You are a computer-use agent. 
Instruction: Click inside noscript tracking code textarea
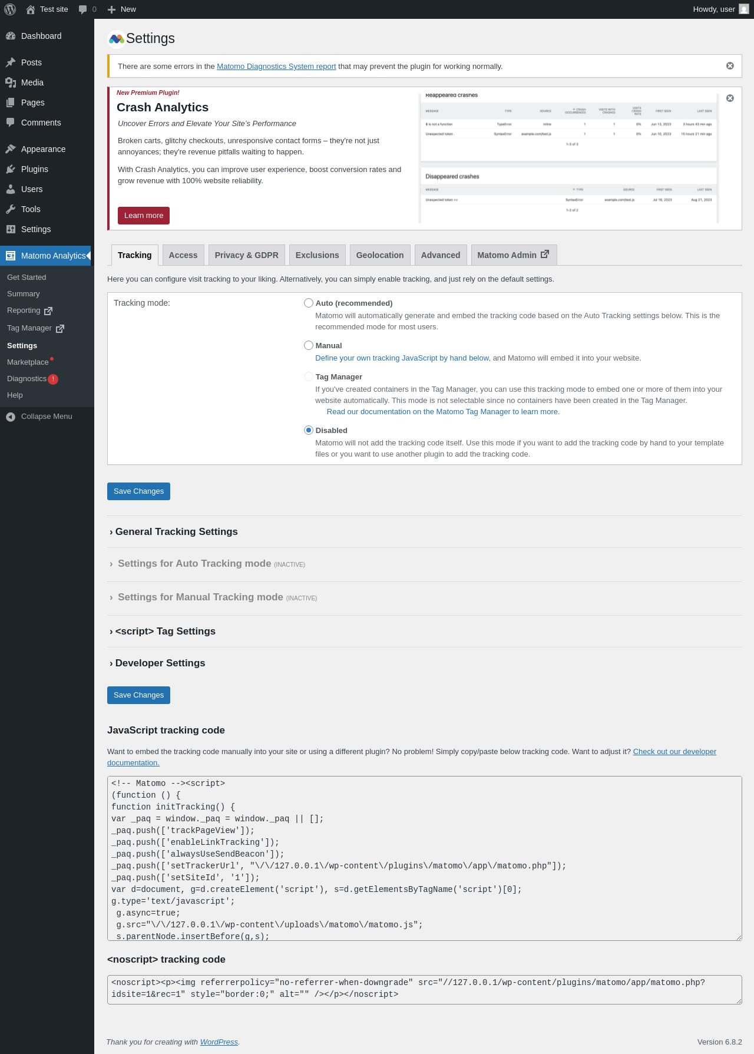[x=425, y=990]
